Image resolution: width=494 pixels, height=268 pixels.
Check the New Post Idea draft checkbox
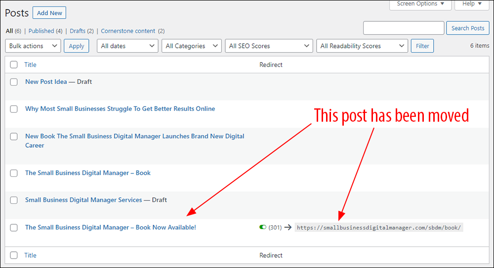tap(14, 82)
